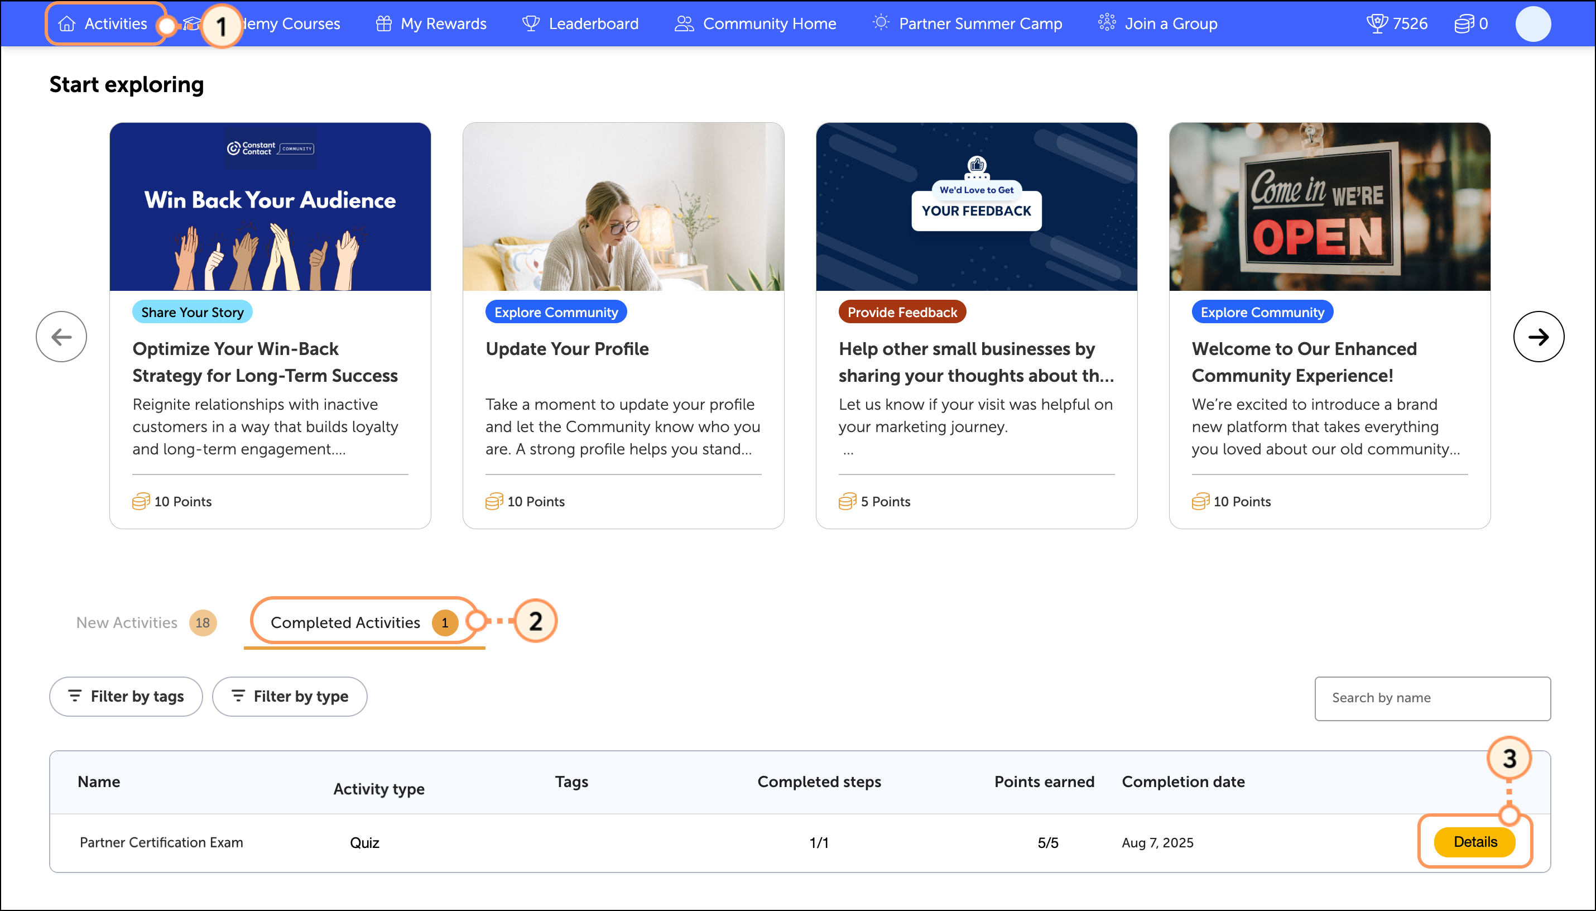Click the 1/1 completed steps value

tap(819, 843)
